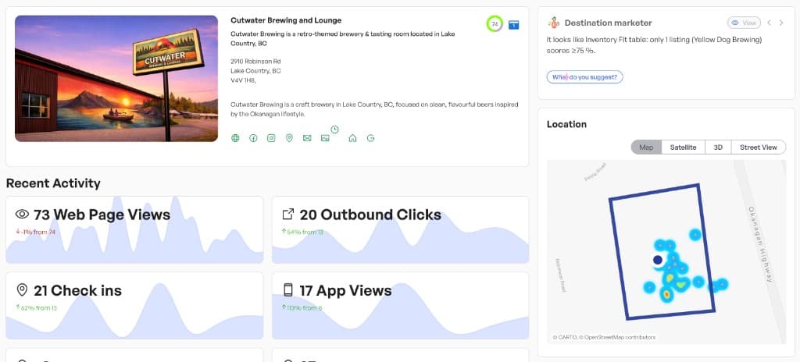Open the image gallery icon

tap(325, 138)
